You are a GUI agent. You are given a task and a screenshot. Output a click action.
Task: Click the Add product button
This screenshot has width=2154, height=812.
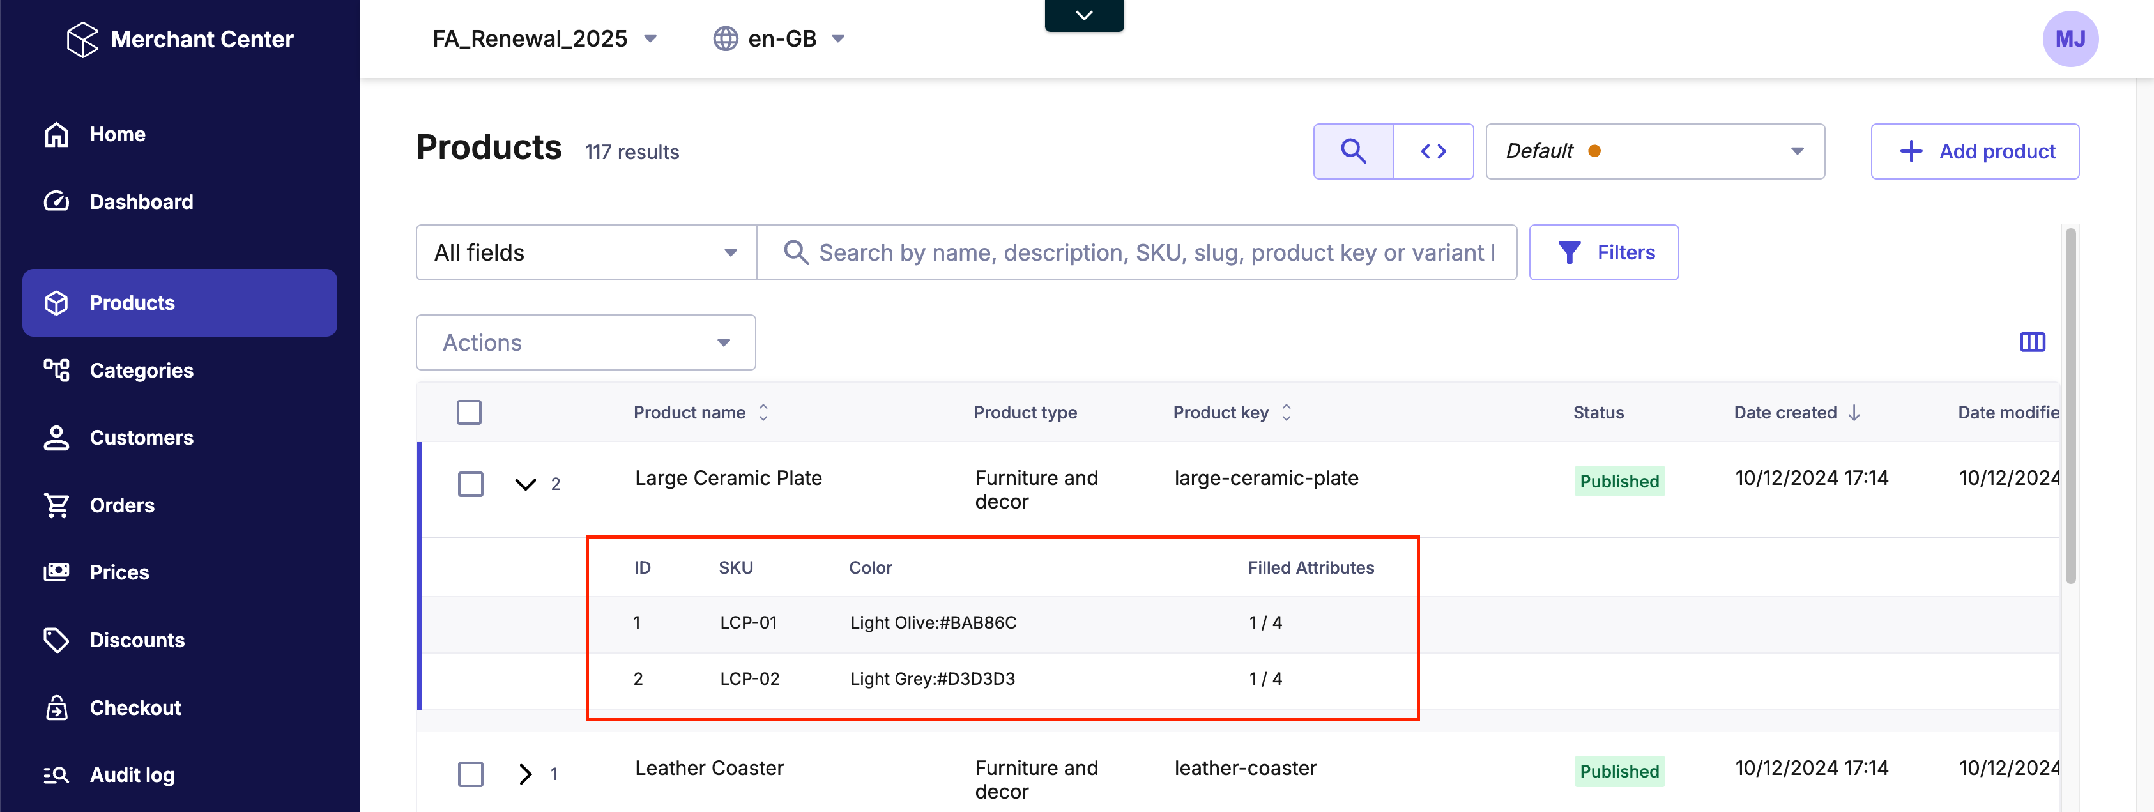(x=1974, y=151)
